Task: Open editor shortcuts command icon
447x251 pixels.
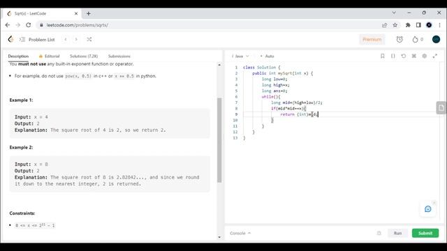Action: pyautogui.click(x=414, y=56)
